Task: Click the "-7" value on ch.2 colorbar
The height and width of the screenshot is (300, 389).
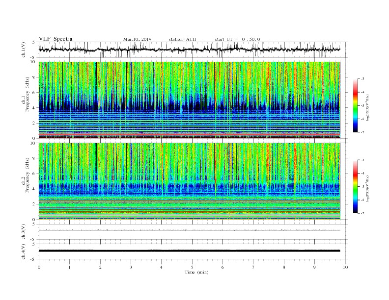Action: (362, 213)
